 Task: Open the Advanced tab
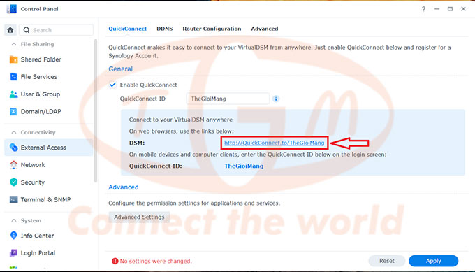tap(265, 29)
